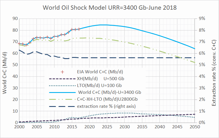This screenshot has height=138, width=219.
Task: Click the 2025 label on the x-axis
Action: pos(107,126)
